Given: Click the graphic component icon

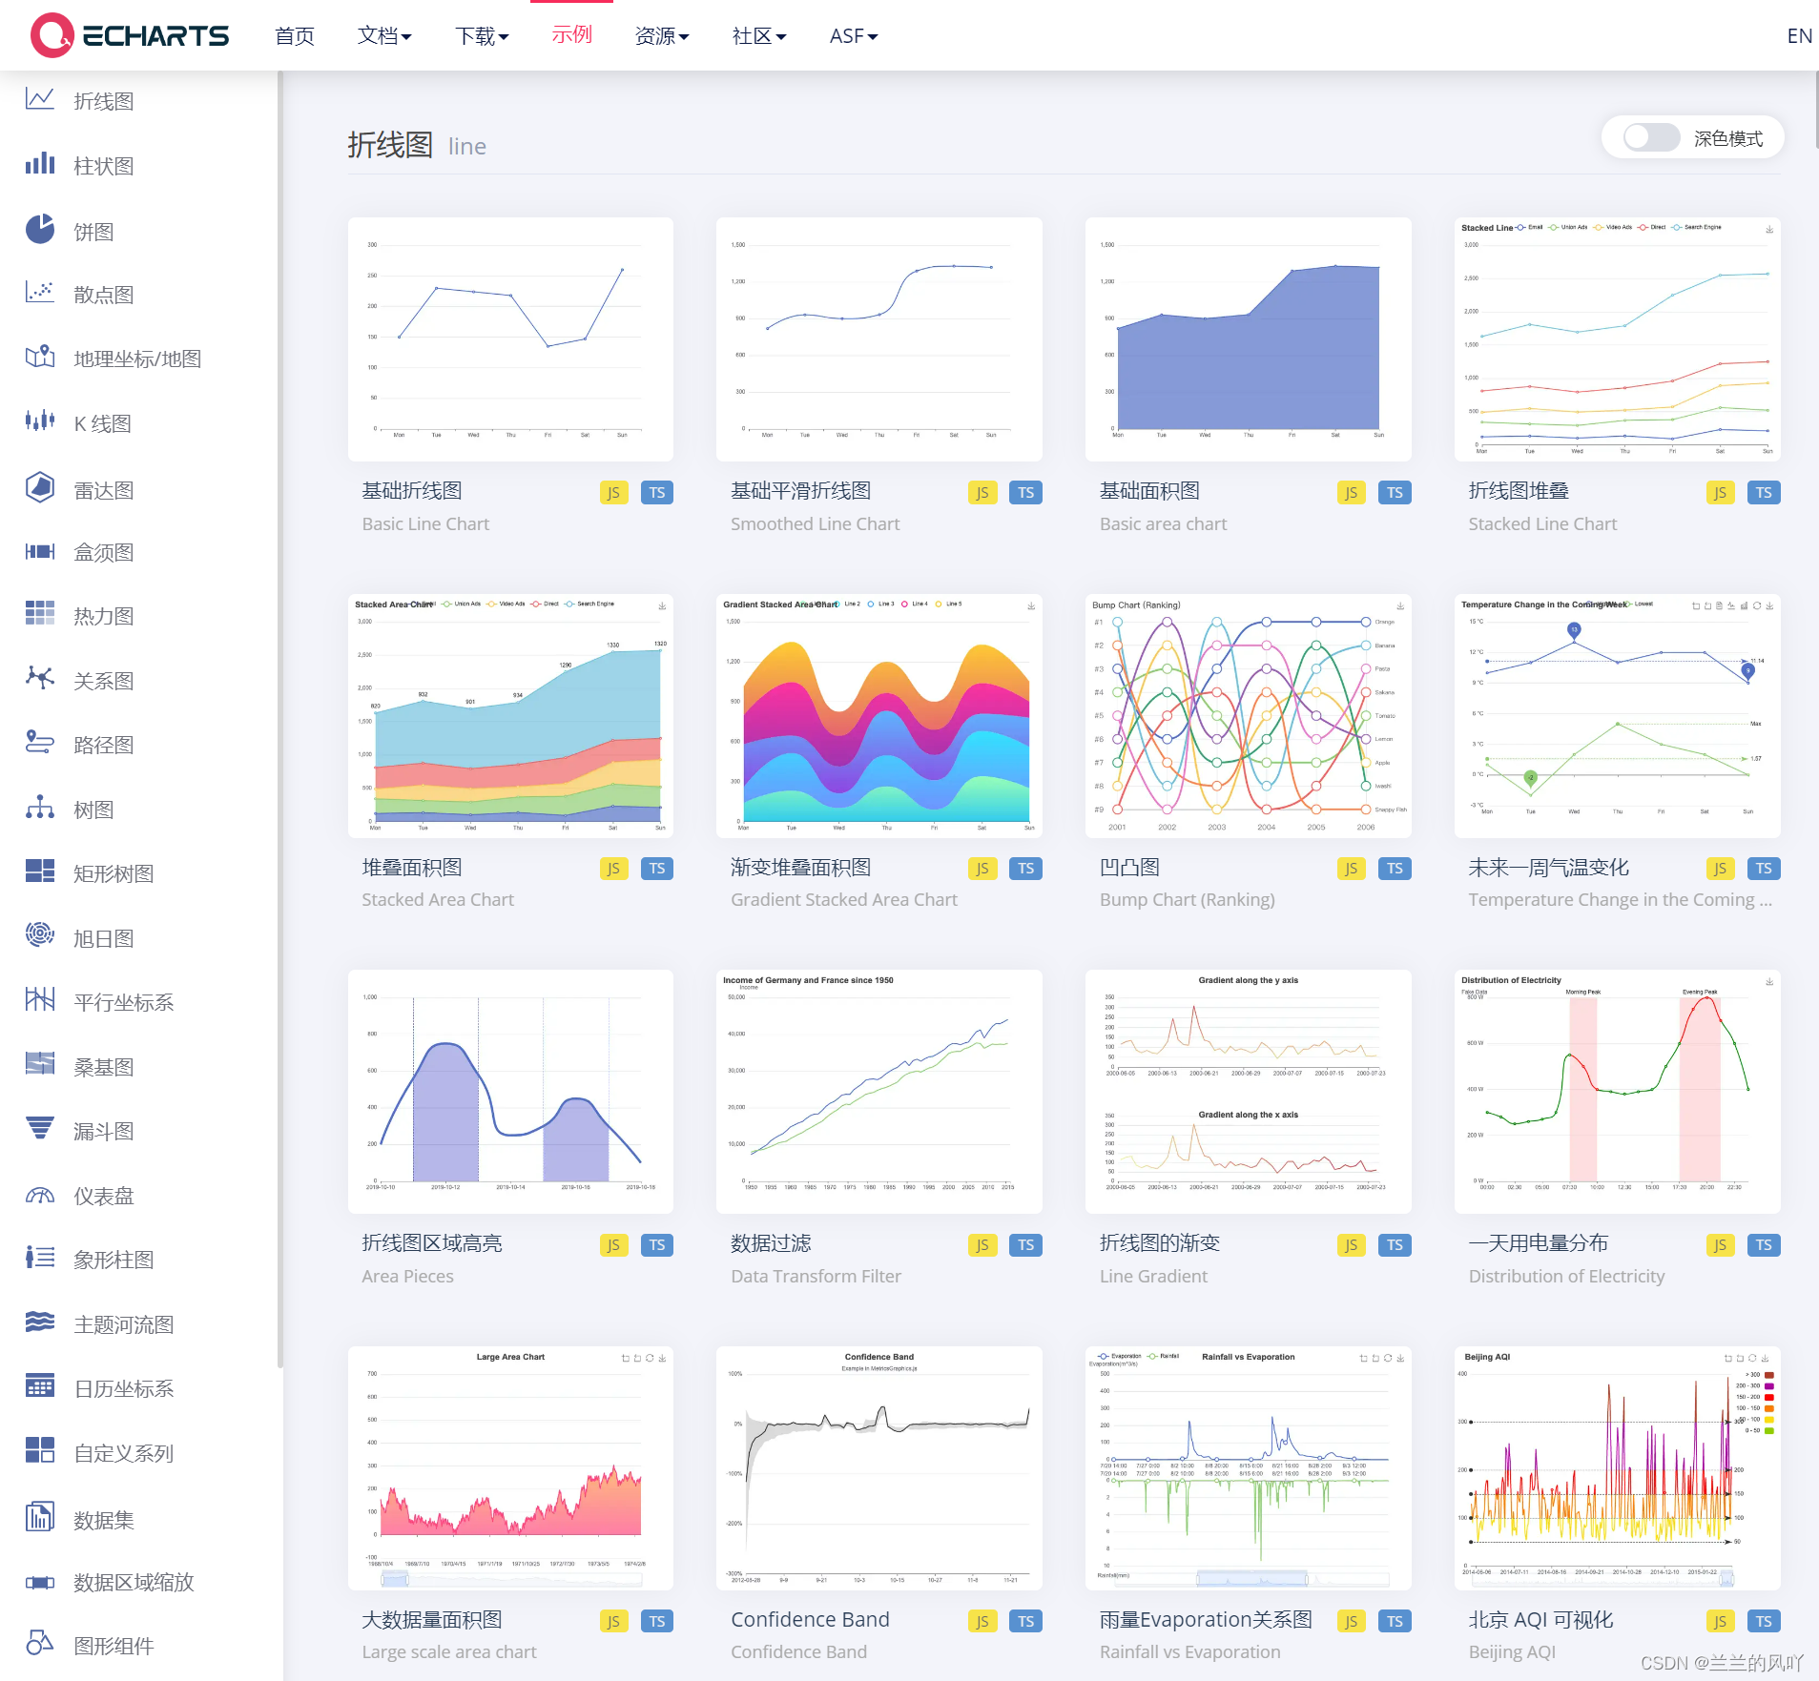Looking at the screenshot, I should click(39, 1644).
